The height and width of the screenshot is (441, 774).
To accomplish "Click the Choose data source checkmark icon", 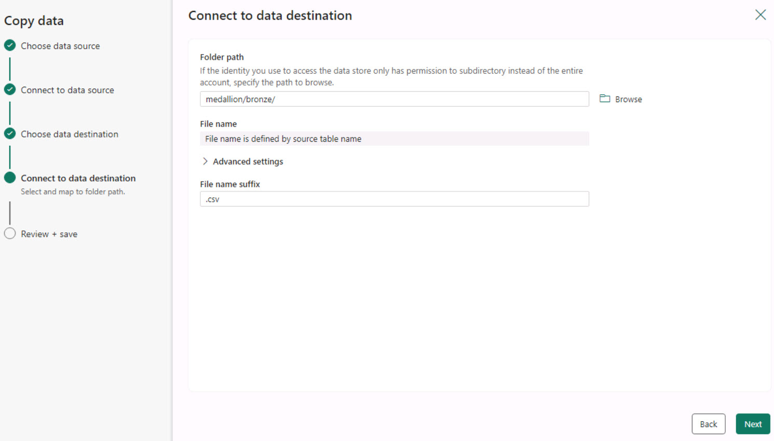I will [10, 46].
